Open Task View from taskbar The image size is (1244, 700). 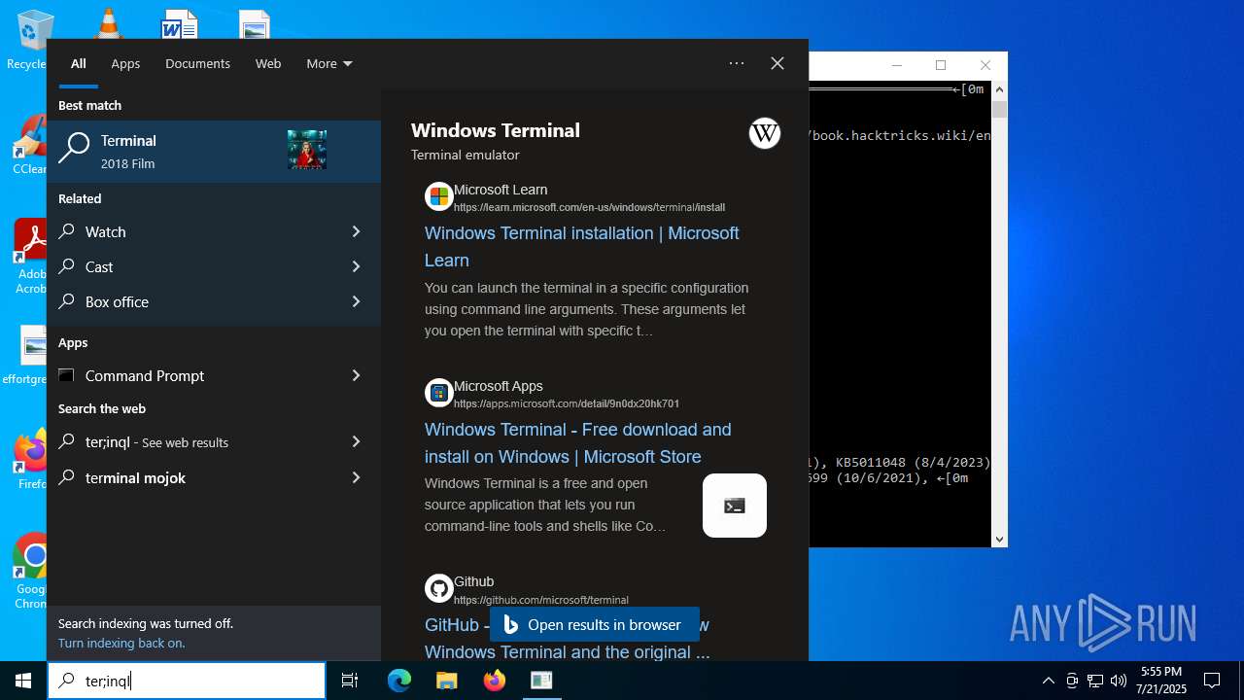(350, 681)
